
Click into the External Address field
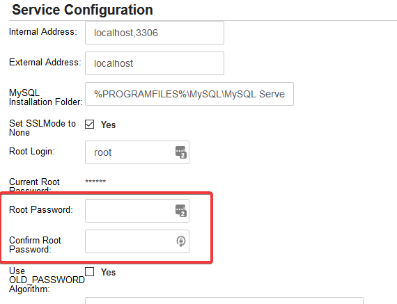click(x=155, y=63)
